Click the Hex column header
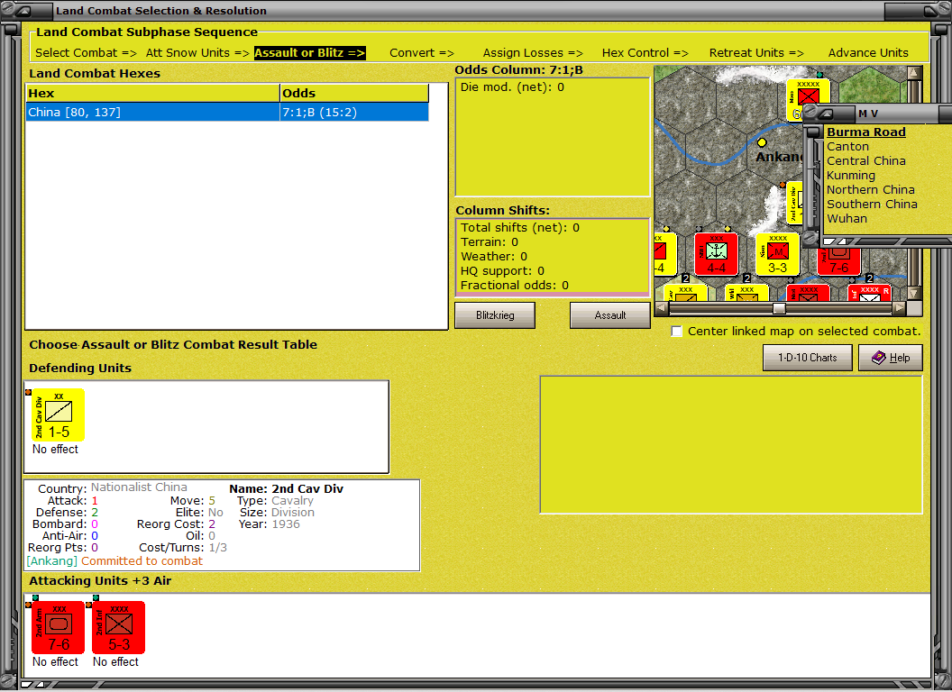Screen dimensions: 952x692 (152, 94)
